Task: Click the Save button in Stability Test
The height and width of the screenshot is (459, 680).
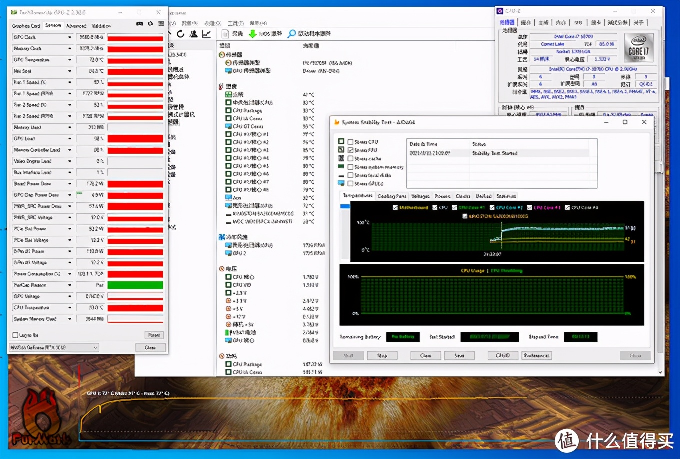Action: tap(459, 356)
